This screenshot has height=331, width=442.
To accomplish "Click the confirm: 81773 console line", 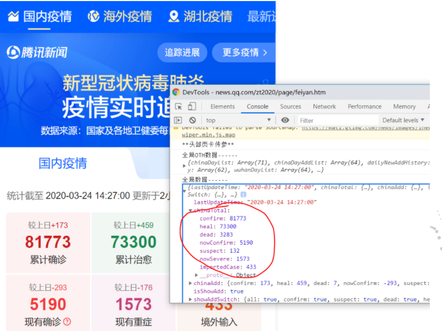I will (223, 218).
